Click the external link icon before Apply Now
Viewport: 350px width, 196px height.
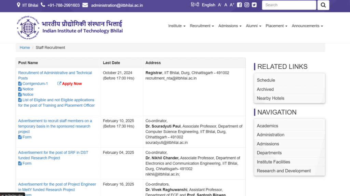point(59,83)
